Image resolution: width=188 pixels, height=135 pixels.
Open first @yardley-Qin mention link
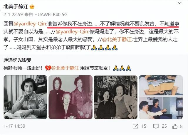[30, 24]
